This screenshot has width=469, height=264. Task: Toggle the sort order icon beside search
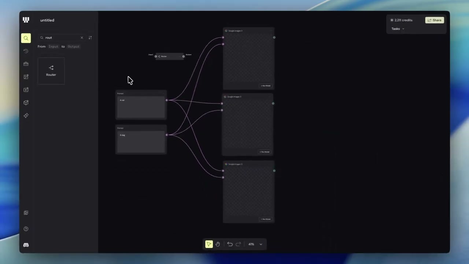click(90, 37)
